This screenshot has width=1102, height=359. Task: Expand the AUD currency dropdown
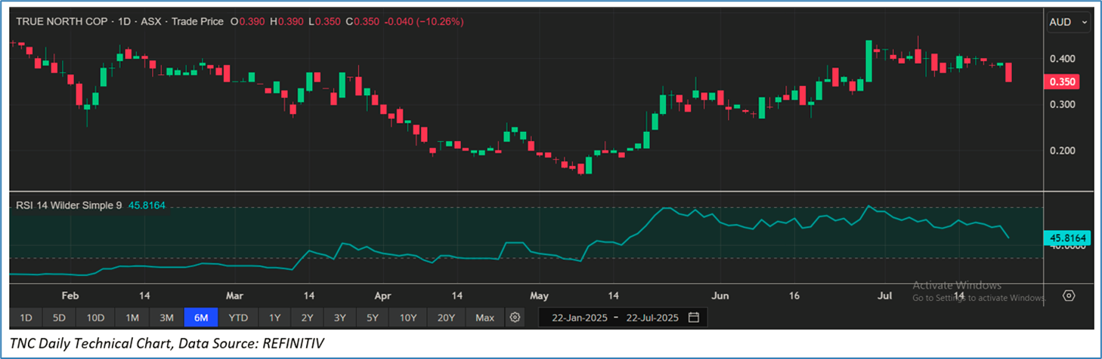1069,23
